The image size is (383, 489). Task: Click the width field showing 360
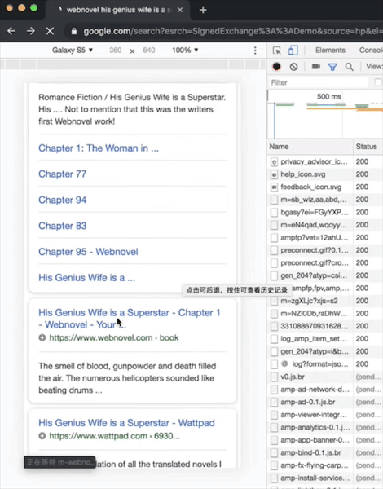(116, 51)
